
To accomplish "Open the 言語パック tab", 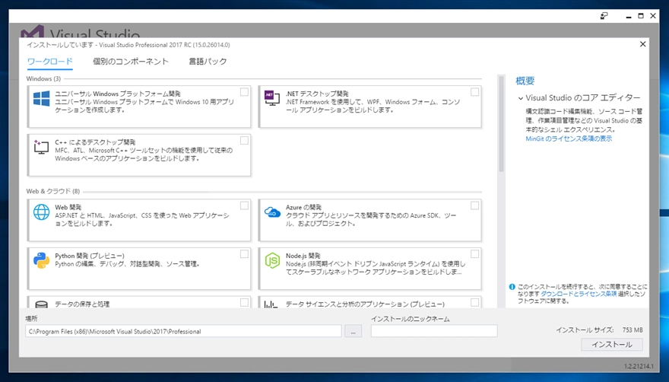I will point(208,62).
